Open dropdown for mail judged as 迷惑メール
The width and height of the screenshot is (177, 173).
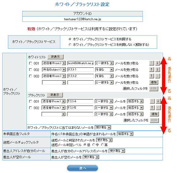104,140
